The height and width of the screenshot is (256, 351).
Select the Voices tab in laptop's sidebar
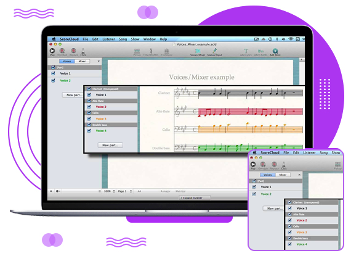click(x=67, y=61)
